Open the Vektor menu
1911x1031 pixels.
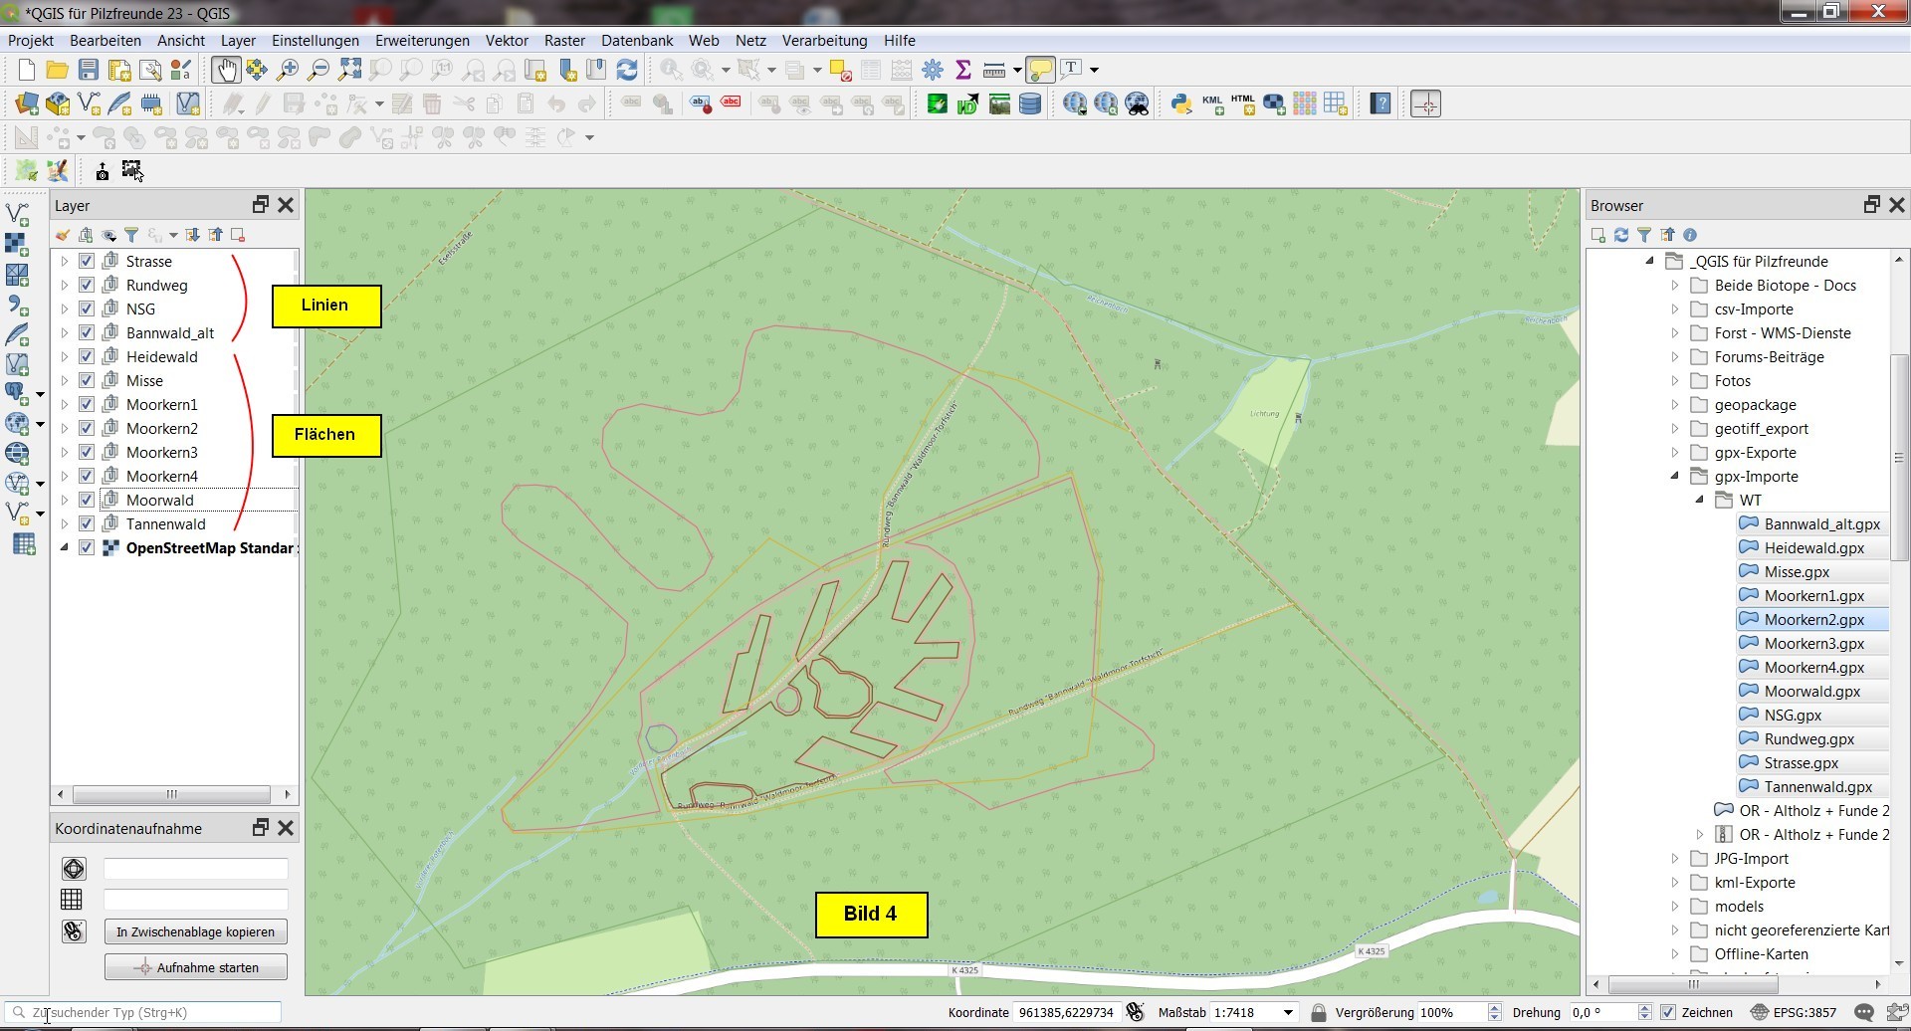pyautogui.click(x=507, y=41)
